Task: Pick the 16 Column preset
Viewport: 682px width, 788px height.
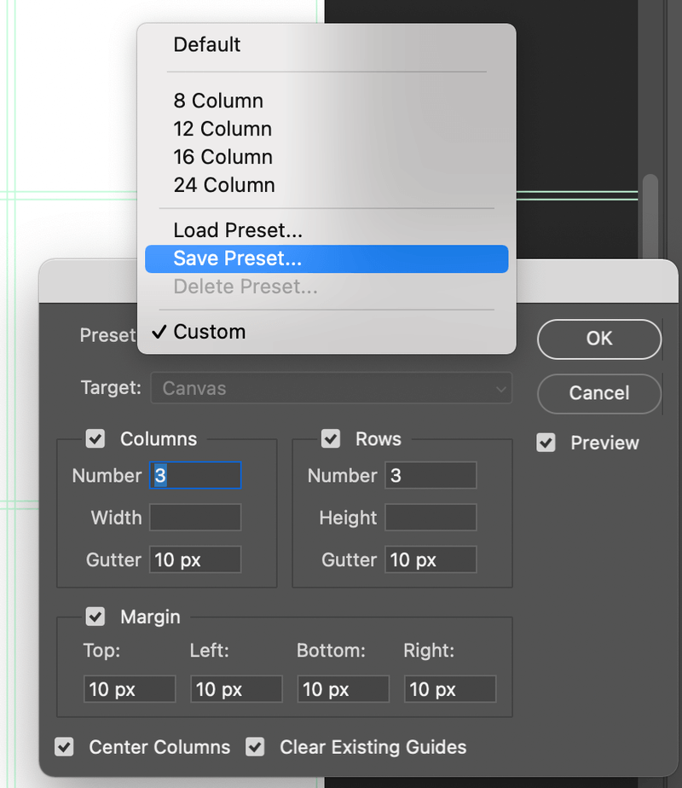Action: click(x=223, y=157)
